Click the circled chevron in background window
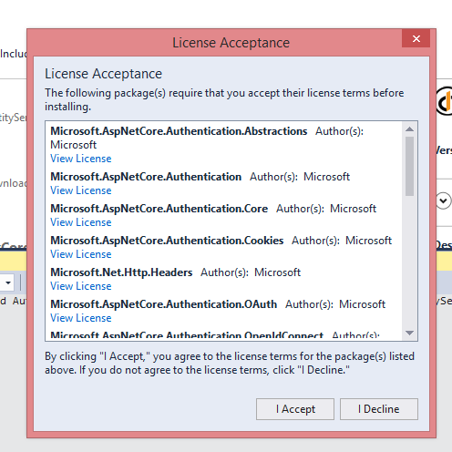Image resolution: width=452 pixels, height=452 pixels. click(x=443, y=200)
